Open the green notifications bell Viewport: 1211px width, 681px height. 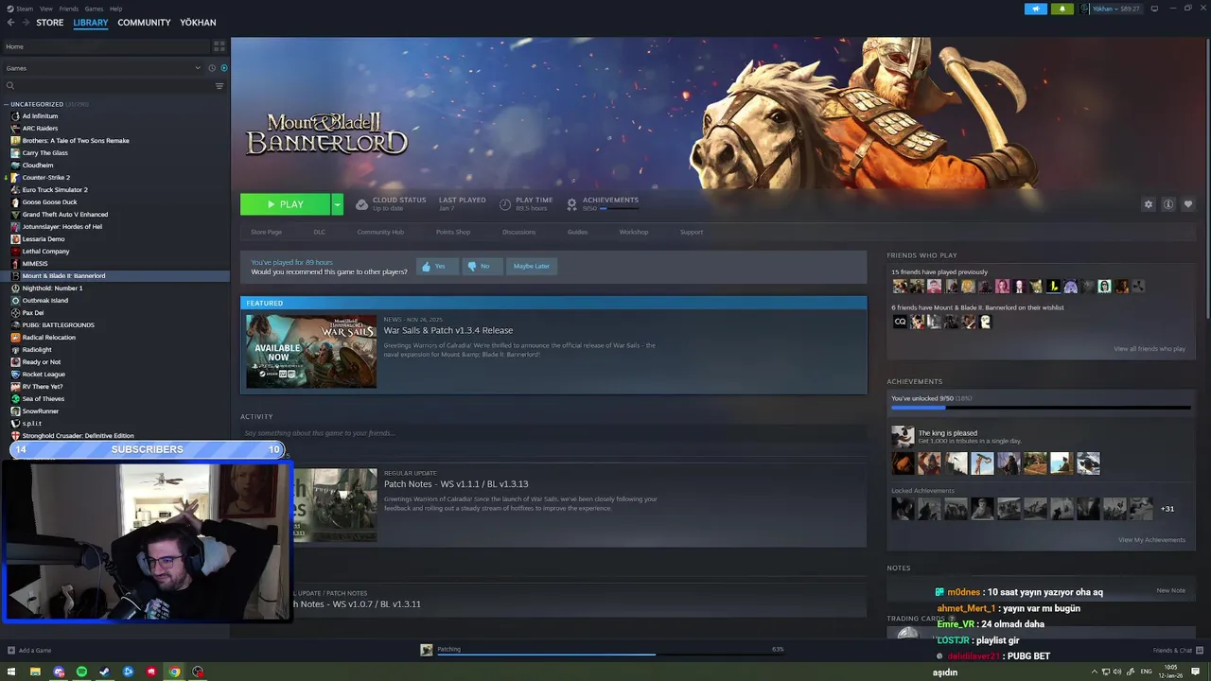1062,9
